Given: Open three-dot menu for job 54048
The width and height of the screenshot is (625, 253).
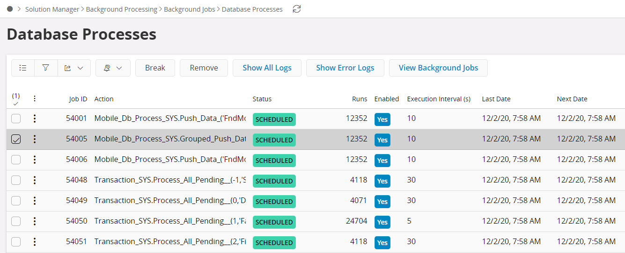Looking at the screenshot, I should point(35,180).
